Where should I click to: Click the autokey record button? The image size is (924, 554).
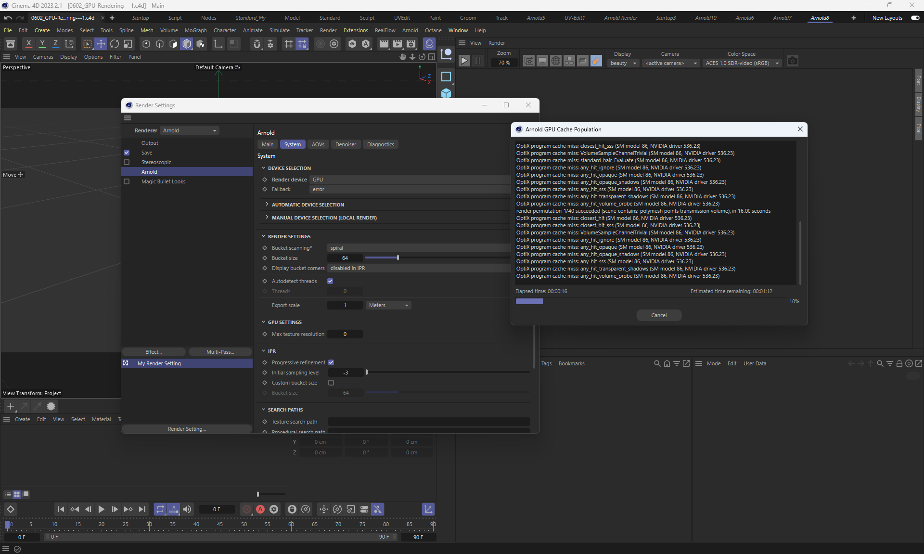click(x=260, y=509)
